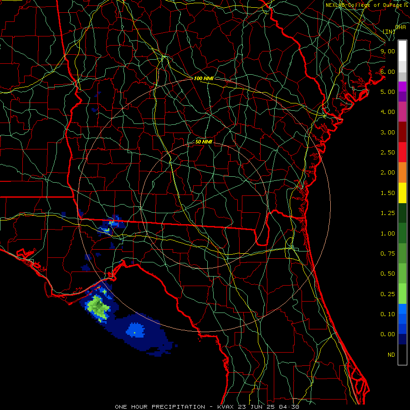Click the white swatch beside 9.00
Screen dimensions: 410x410
coord(402,51)
